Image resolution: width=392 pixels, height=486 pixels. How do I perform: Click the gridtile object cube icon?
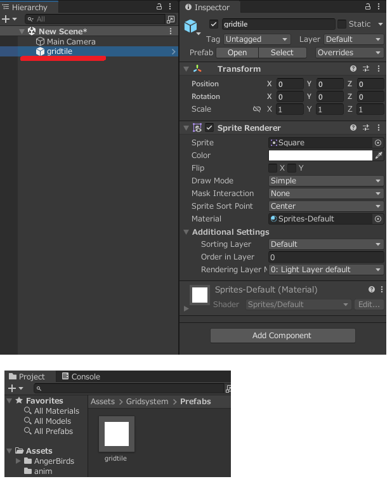pyautogui.click(x=191, y=26)
